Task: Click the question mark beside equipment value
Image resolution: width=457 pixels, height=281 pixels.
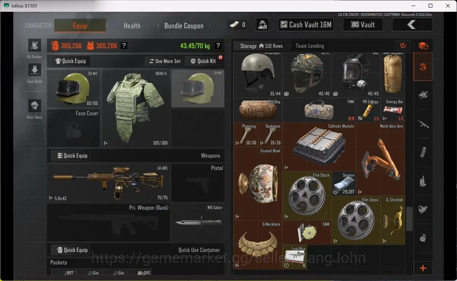Action: tap(124, 46)
